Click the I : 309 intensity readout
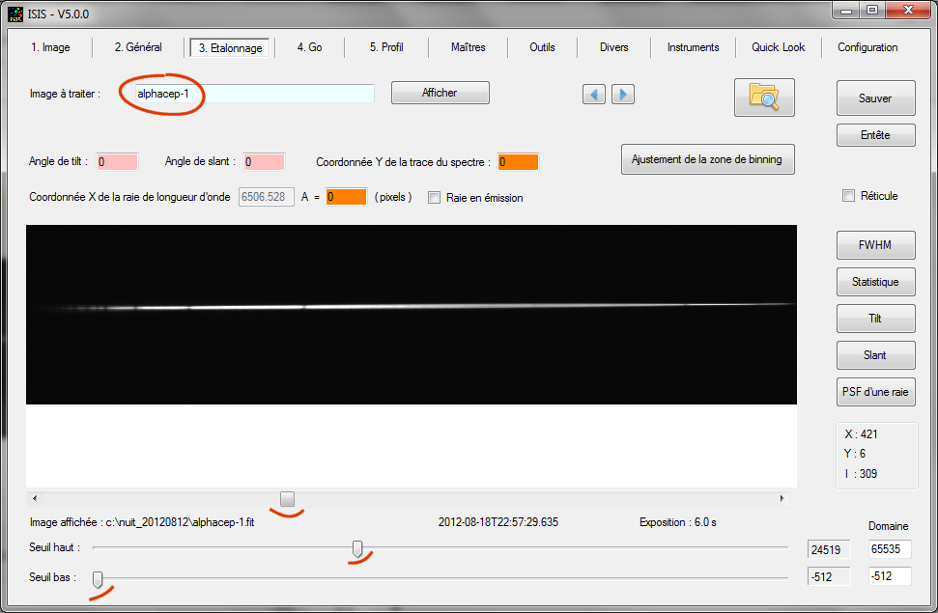The height and width of the screenshot is (613, 938). point(861,474)
